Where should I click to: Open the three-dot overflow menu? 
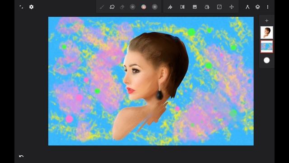pyautogui.click(x=268, y=7)
